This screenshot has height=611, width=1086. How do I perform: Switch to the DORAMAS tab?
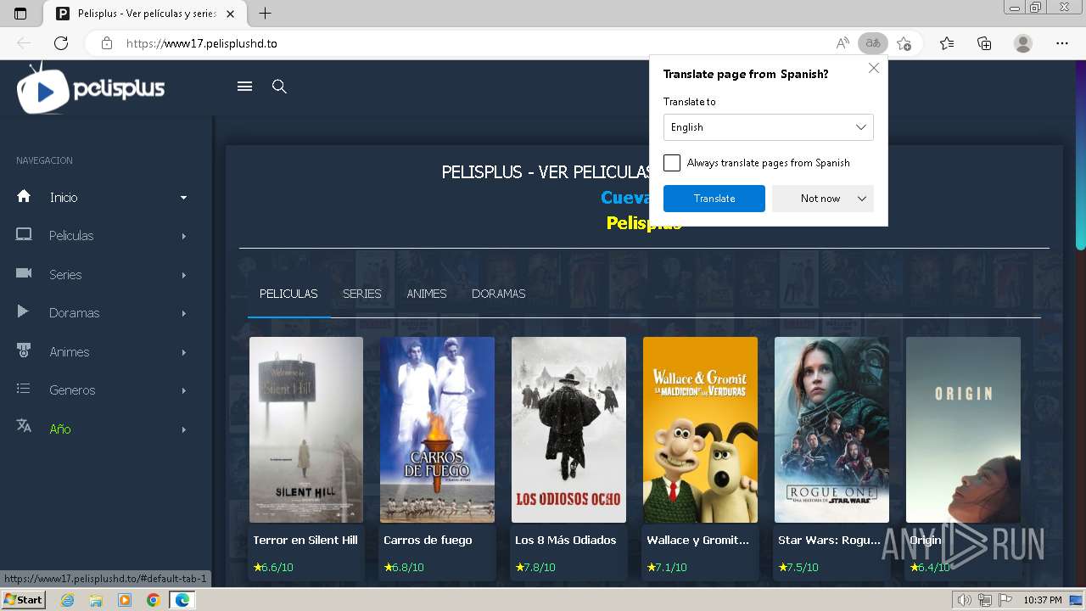(499, 294)
